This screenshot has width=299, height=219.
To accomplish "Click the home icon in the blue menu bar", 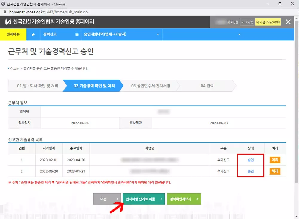I will point(33,34).
